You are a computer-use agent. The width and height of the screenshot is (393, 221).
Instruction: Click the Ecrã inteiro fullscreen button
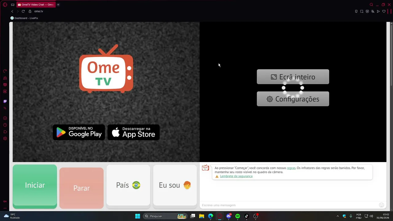pyautogui.click(x=293, y=77)
